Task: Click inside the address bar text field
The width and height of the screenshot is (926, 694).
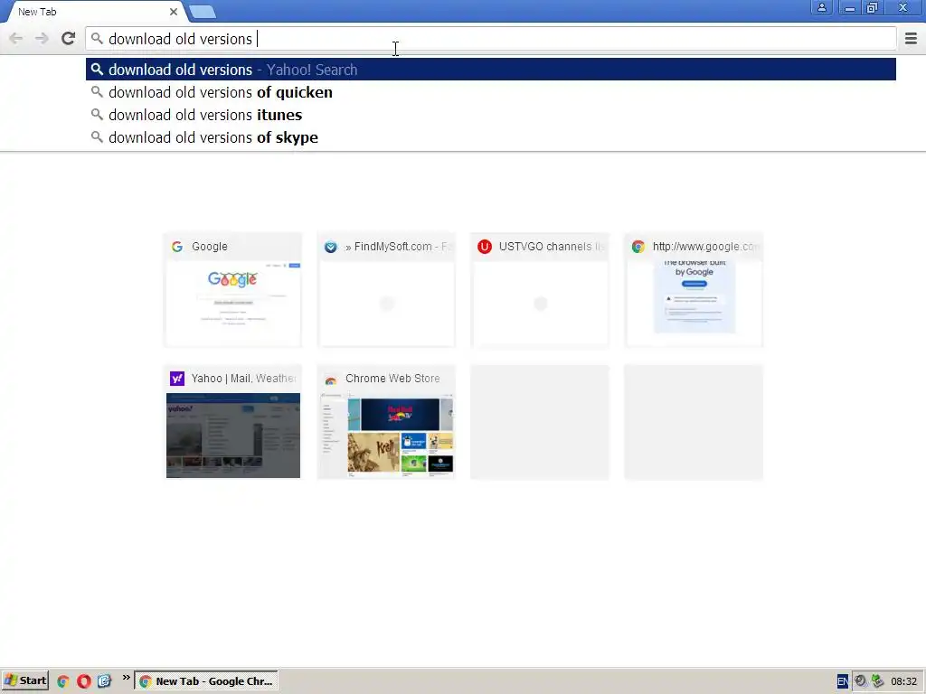Action: 491,39
